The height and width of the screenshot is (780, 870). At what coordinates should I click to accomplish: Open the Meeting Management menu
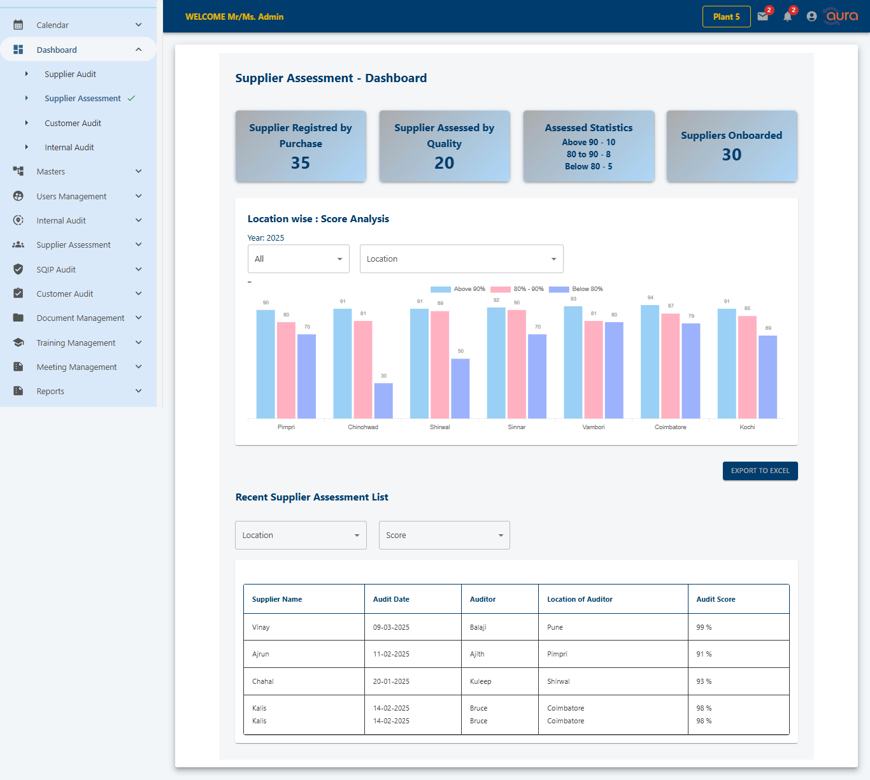[x=78, y=367]
